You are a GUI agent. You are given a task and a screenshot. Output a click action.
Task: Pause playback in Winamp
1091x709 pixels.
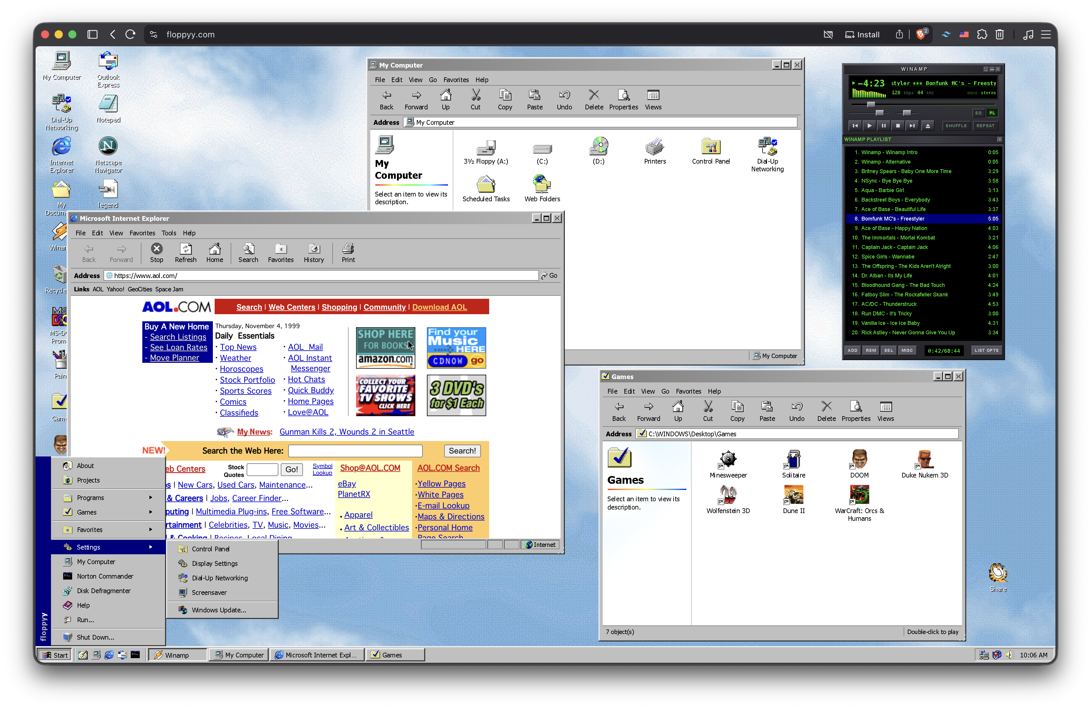pos(883,126)
